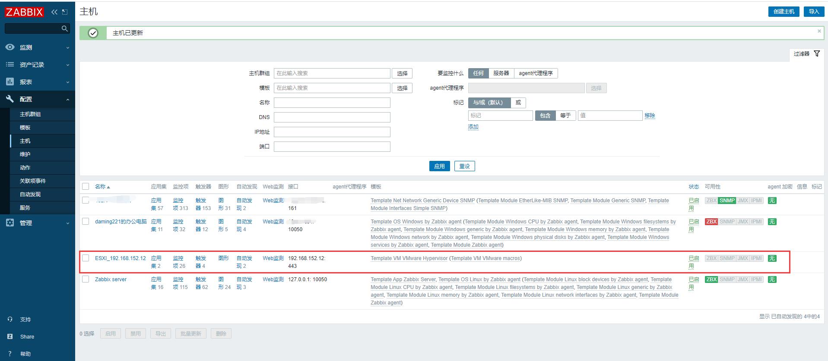The image size is (828, 361).
Task: Click the filter funnel icon
Action: pyautogui.click(x=817, y=53)
